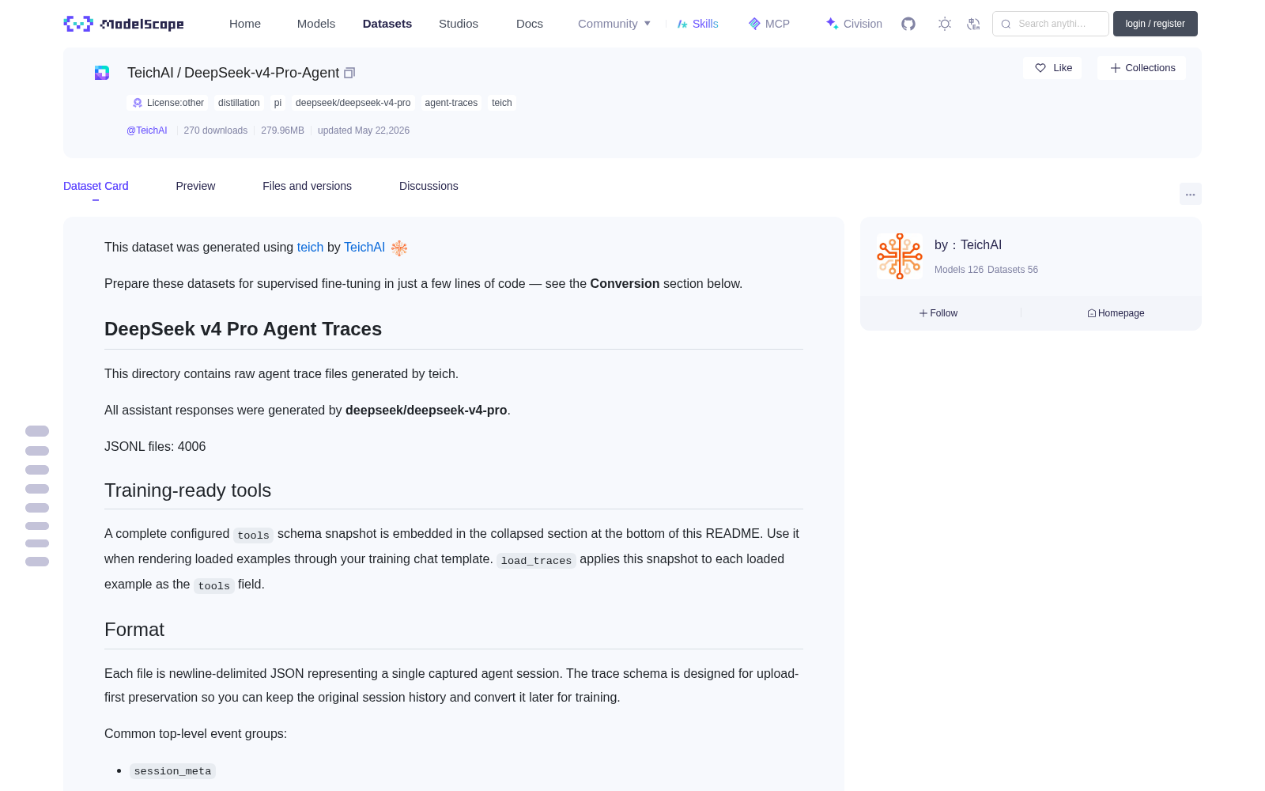Click the session_meta code item
This screenshot has width=1265, height=791.
[172, 771]
